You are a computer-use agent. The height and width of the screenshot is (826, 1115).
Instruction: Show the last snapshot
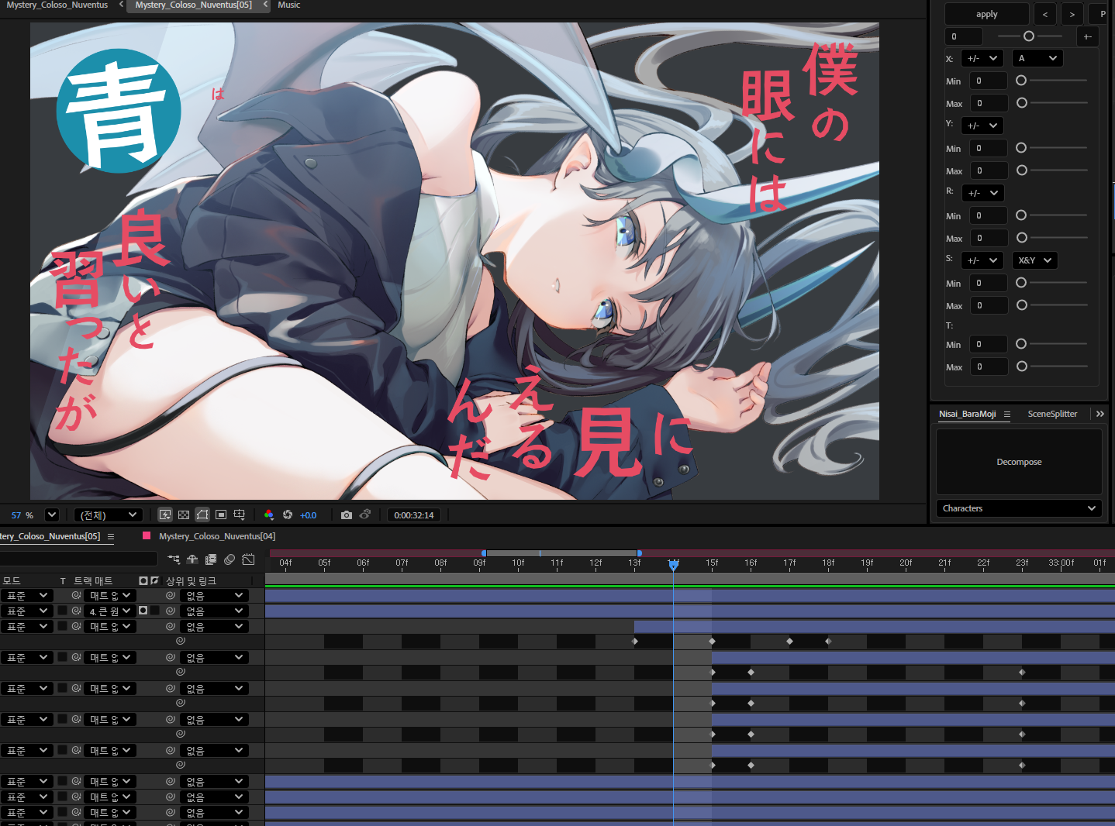(x=365, y=515)
